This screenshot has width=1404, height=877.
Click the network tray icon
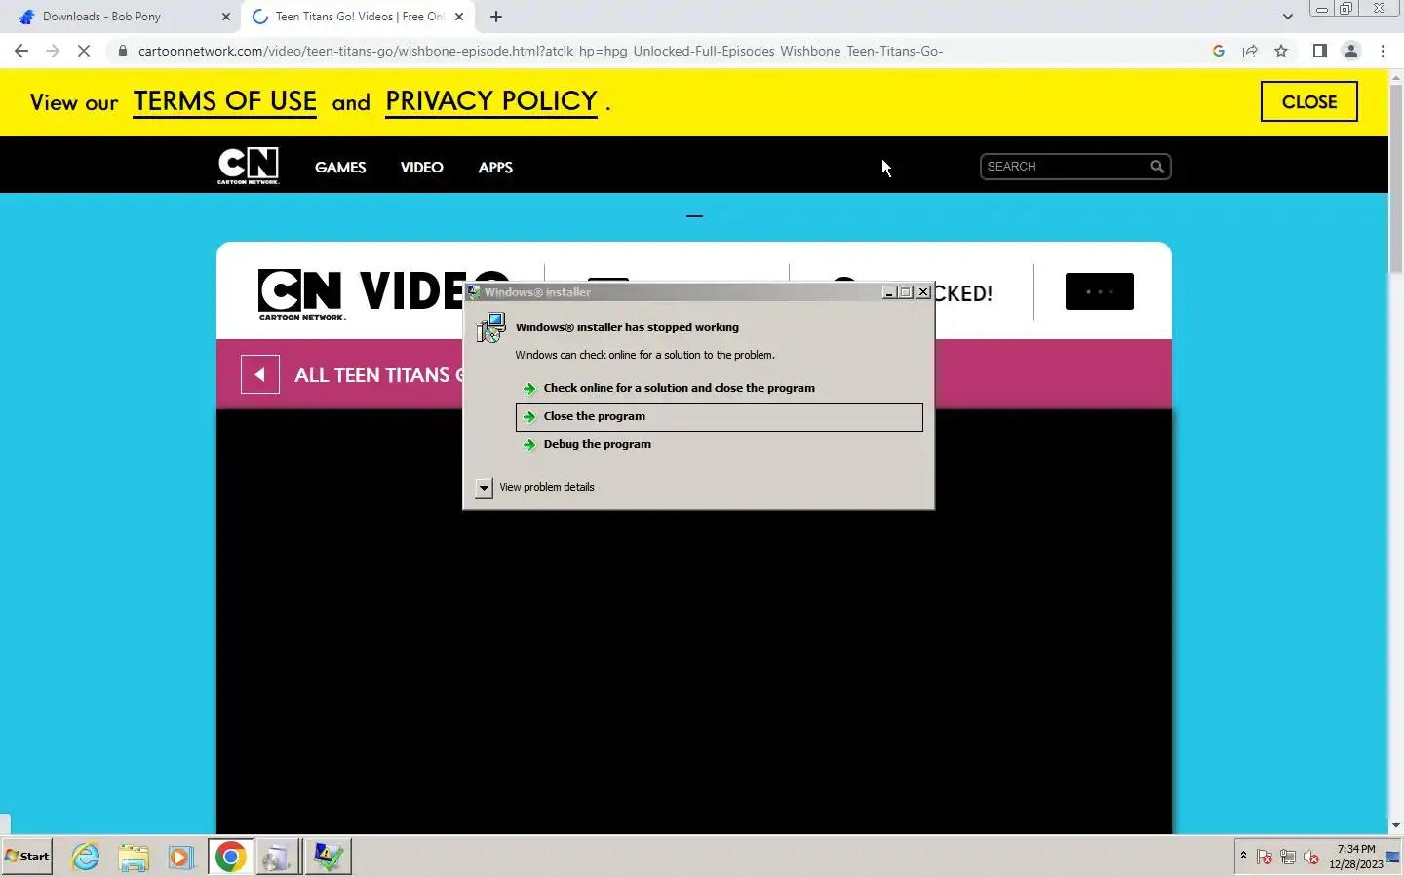click(x=1288, y=858)
